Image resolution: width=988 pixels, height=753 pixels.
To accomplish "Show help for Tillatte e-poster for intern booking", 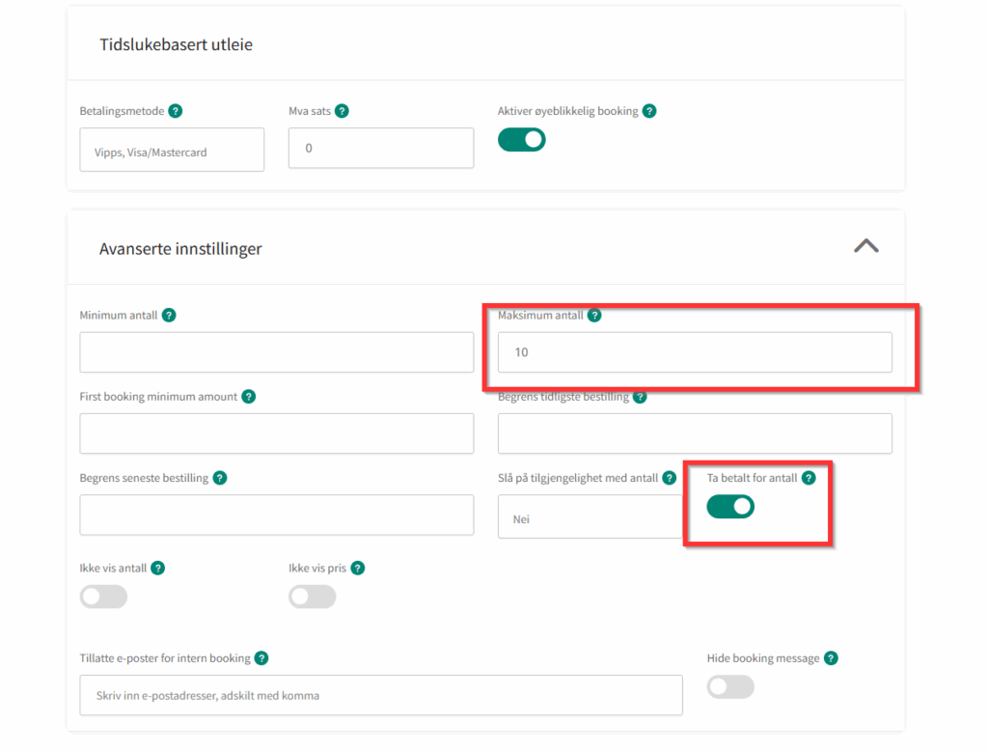I will [x=261, y=658].
